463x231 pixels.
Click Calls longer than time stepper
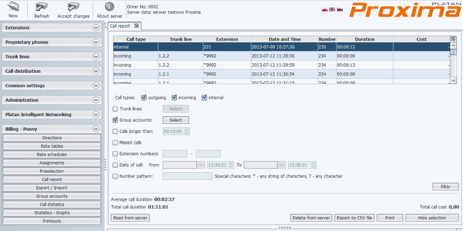186,131
